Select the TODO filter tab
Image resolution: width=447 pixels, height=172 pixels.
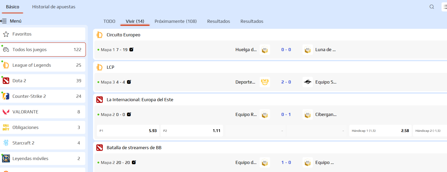point(109,21)
